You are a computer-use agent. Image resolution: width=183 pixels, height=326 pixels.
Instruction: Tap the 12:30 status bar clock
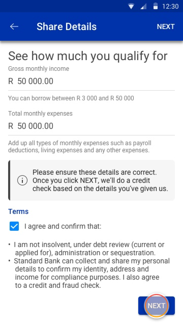click(170, 6)
